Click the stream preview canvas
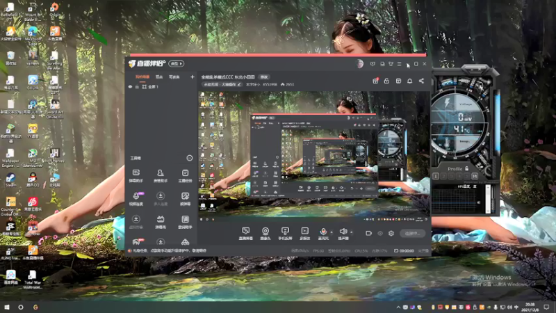Viewport: 556px width, 313px height. click(313, 156)
